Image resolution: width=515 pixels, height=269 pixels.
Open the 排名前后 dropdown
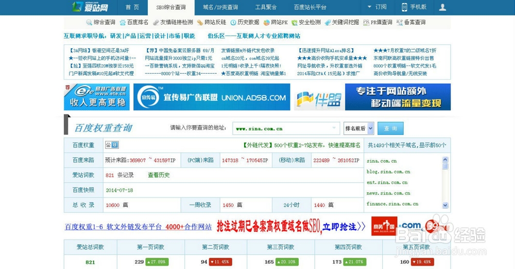(x=358, y=128)
